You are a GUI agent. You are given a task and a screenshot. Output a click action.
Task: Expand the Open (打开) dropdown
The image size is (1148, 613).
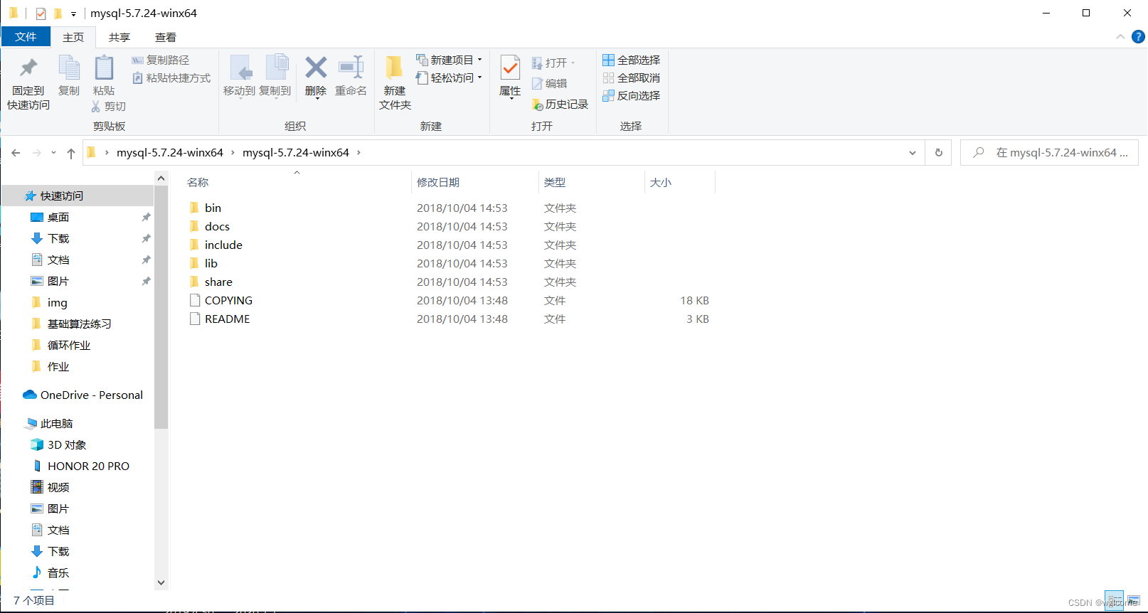pos(573,63)
